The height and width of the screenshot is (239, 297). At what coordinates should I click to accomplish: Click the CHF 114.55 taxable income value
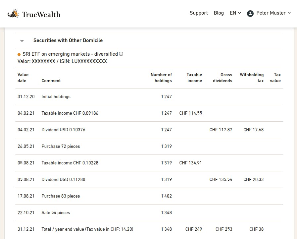(x=190, y=113)
